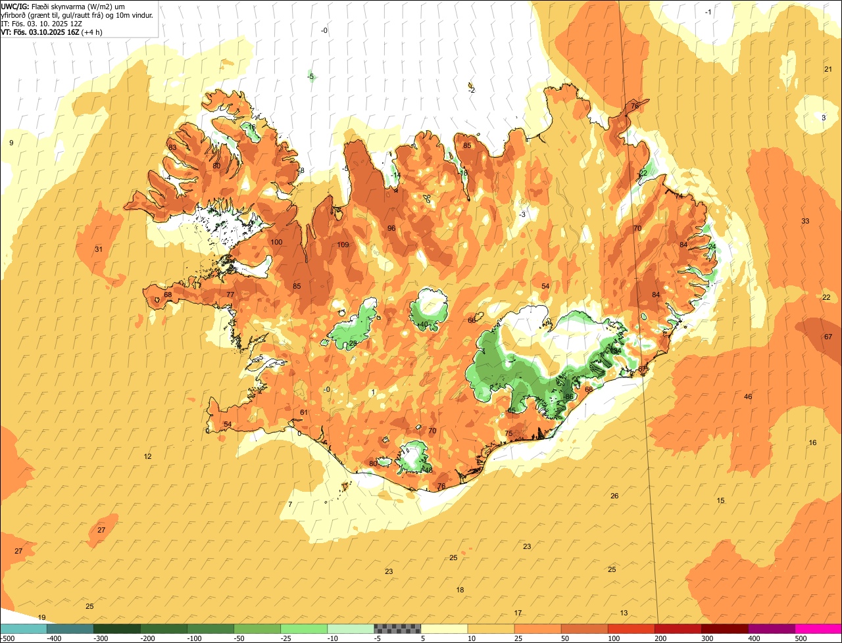The width and height of the screenshot is (842, 643).
Task: Click the value '3' in the pale patch, upper right
Action: [x=824, y=118]
